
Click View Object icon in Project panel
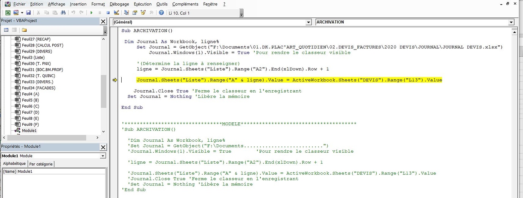(x=14, y=30)
